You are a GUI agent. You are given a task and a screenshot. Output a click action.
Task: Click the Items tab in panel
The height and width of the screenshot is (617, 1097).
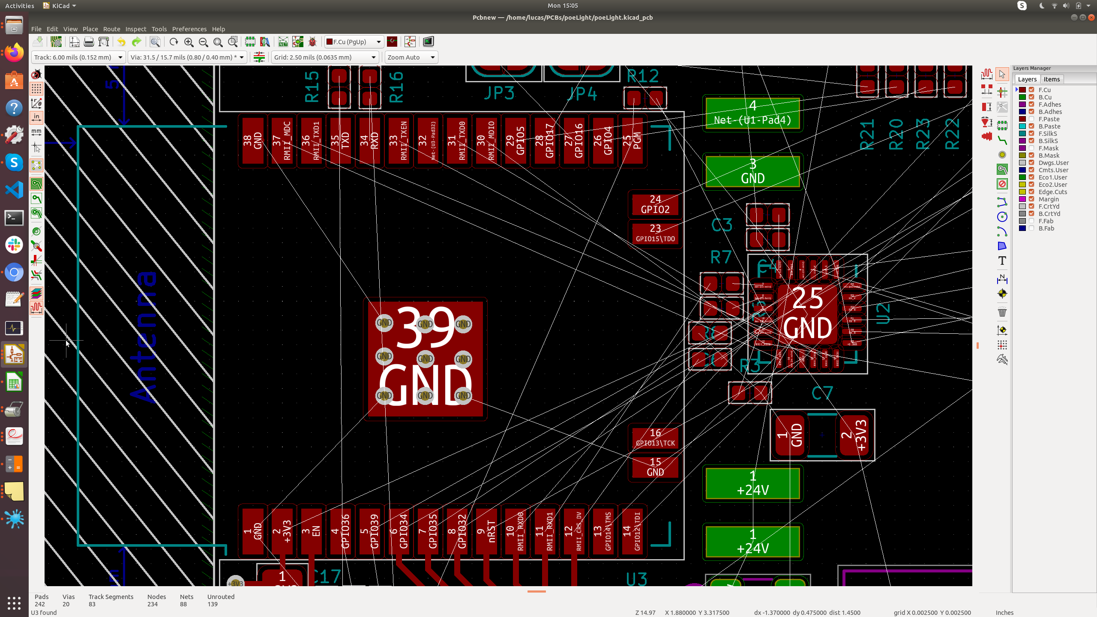(x=1052, y=78)
